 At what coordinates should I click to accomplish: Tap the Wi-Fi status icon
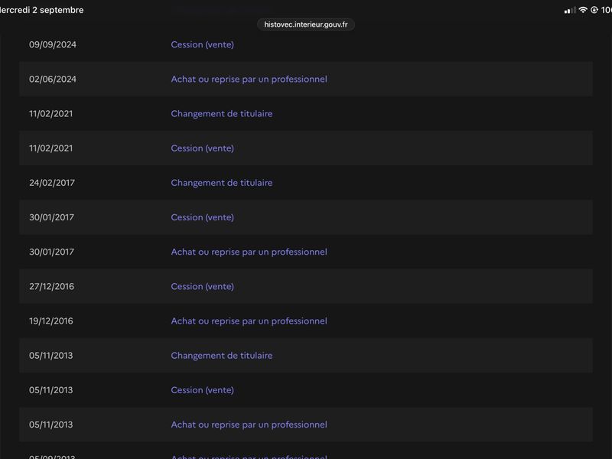pos(583,10)
